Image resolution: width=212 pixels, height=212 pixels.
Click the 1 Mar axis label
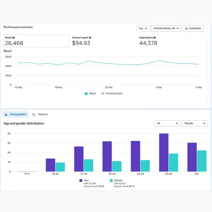coord(159,88)
